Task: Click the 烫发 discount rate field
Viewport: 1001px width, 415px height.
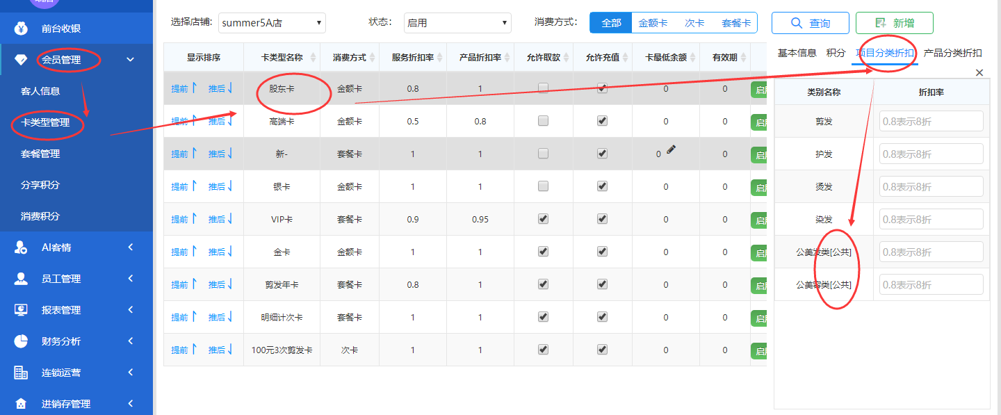Action: pos(931,186)
